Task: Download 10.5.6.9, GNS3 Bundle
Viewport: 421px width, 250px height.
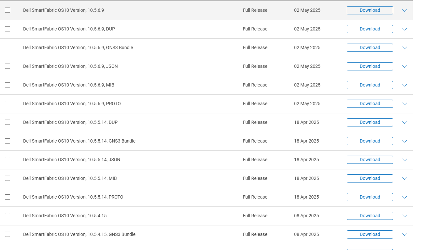Action: tap(370, 48)
